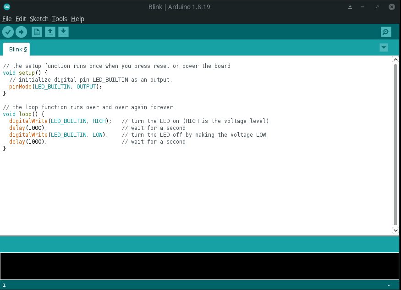
Task: Select the Blink sketch tab
Action: coord(16,49)
